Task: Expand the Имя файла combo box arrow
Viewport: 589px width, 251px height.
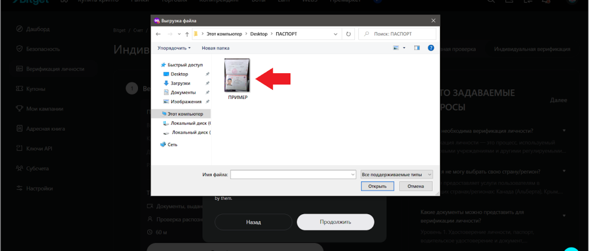Action: click(x=352, y=174)
